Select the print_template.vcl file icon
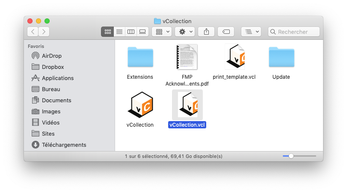The width and height of the screenshot is (347, 193). 234,56
